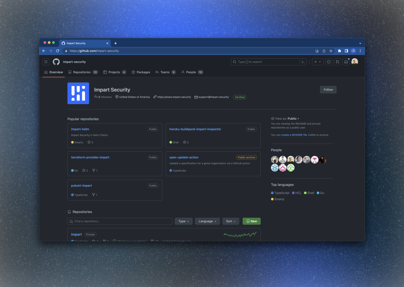This screenshot has height=287, width=404.
Task: Create a new repository with New button
Action: click(252, 221)
